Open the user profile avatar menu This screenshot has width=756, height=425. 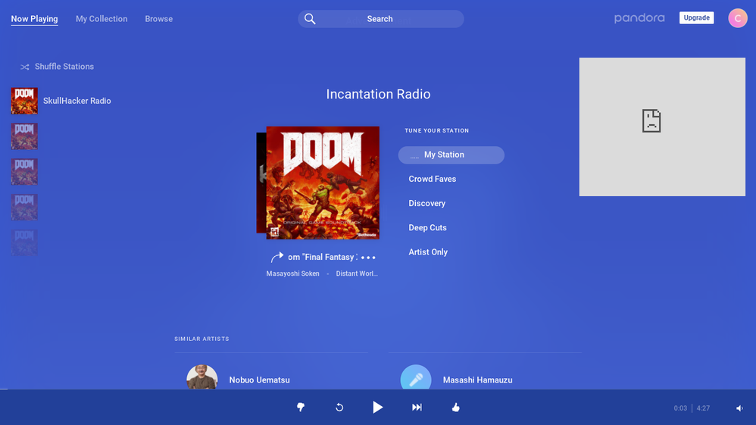(x=737, y=18)
